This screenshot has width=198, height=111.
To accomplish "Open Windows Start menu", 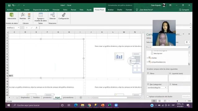I will pos(9,105).
